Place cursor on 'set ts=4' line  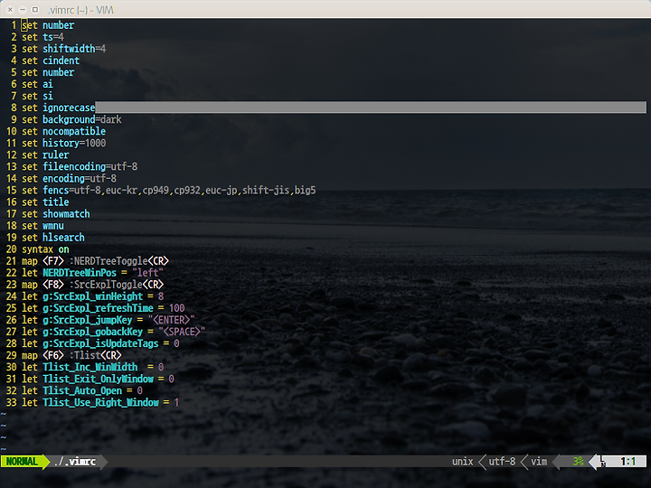click(x=42, y=37)
